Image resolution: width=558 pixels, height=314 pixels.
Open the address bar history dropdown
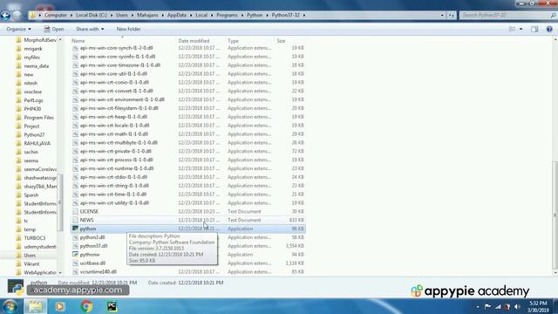(442, 16)
